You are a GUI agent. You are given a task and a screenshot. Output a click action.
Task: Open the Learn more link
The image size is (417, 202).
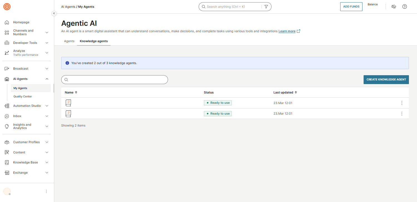(x=287, y=31)
